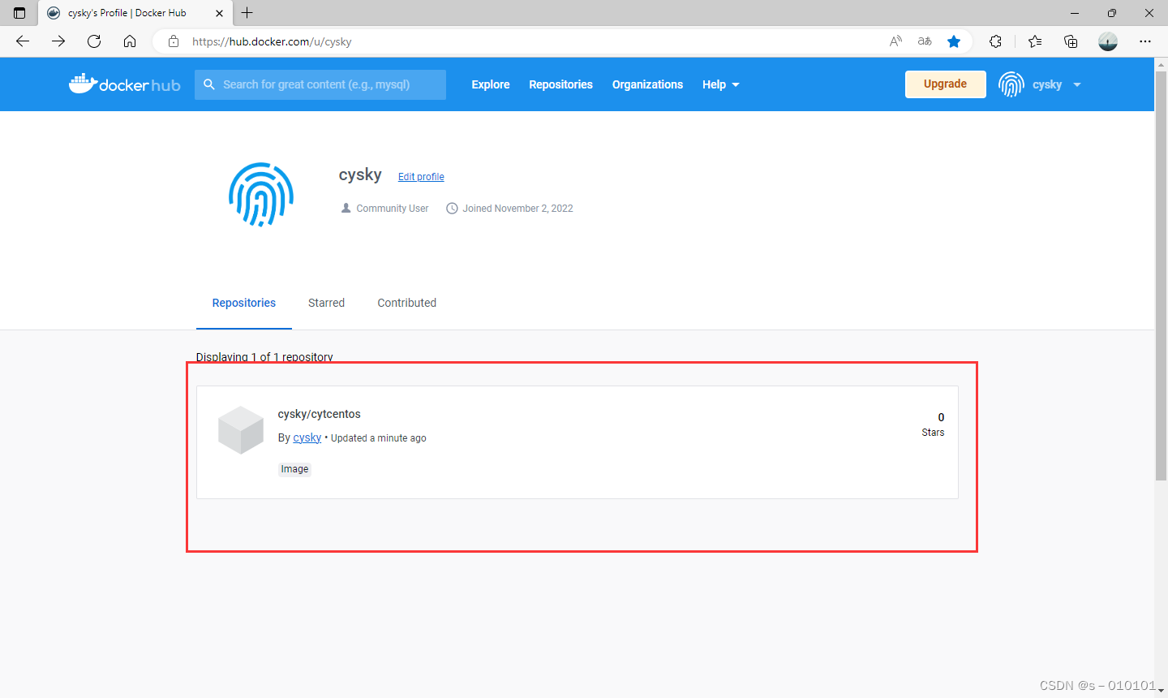The height and width of the screenshot is (698, 1168).
Task: Click the 0 Stars count
Action: [x=934, y=424]
